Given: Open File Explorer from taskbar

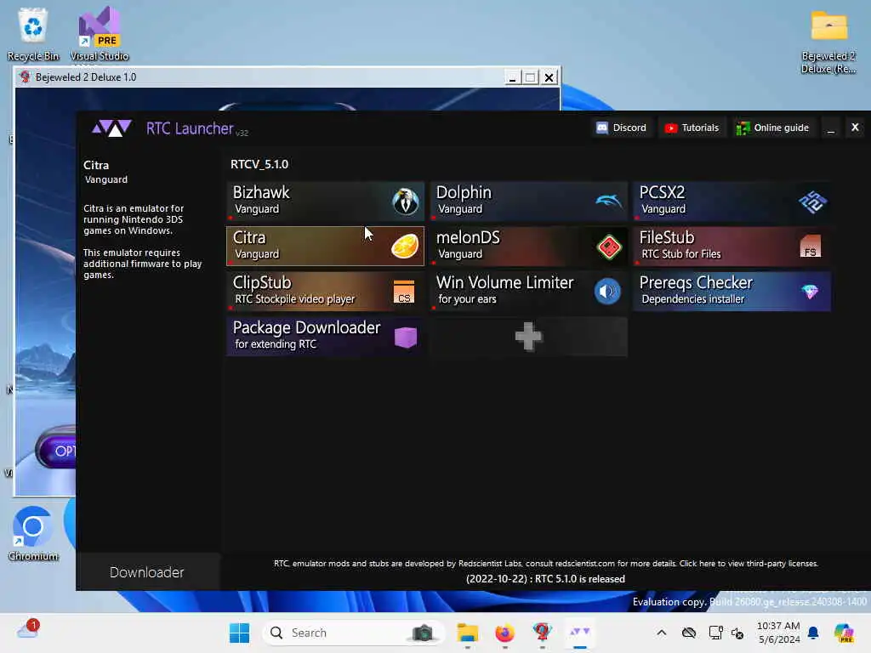Looking at the screenshot, I should click(x=468, y=633).
